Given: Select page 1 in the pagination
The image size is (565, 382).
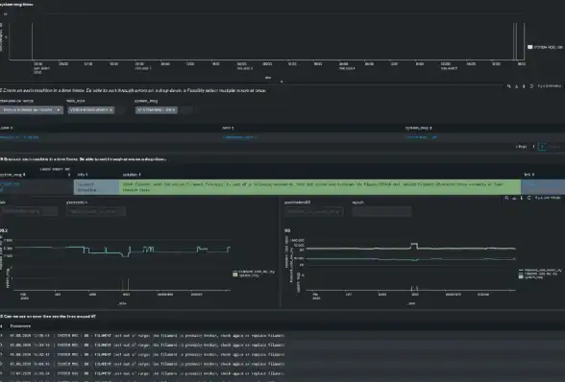Looking at the screenshot, I should 533,147.
